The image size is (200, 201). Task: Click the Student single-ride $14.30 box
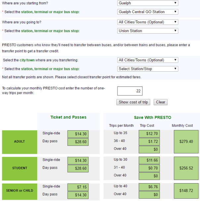pyautogui.click(x=78, y=161)
